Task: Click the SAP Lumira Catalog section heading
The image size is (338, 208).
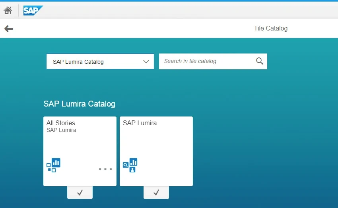Action: [x=79, y=104]
